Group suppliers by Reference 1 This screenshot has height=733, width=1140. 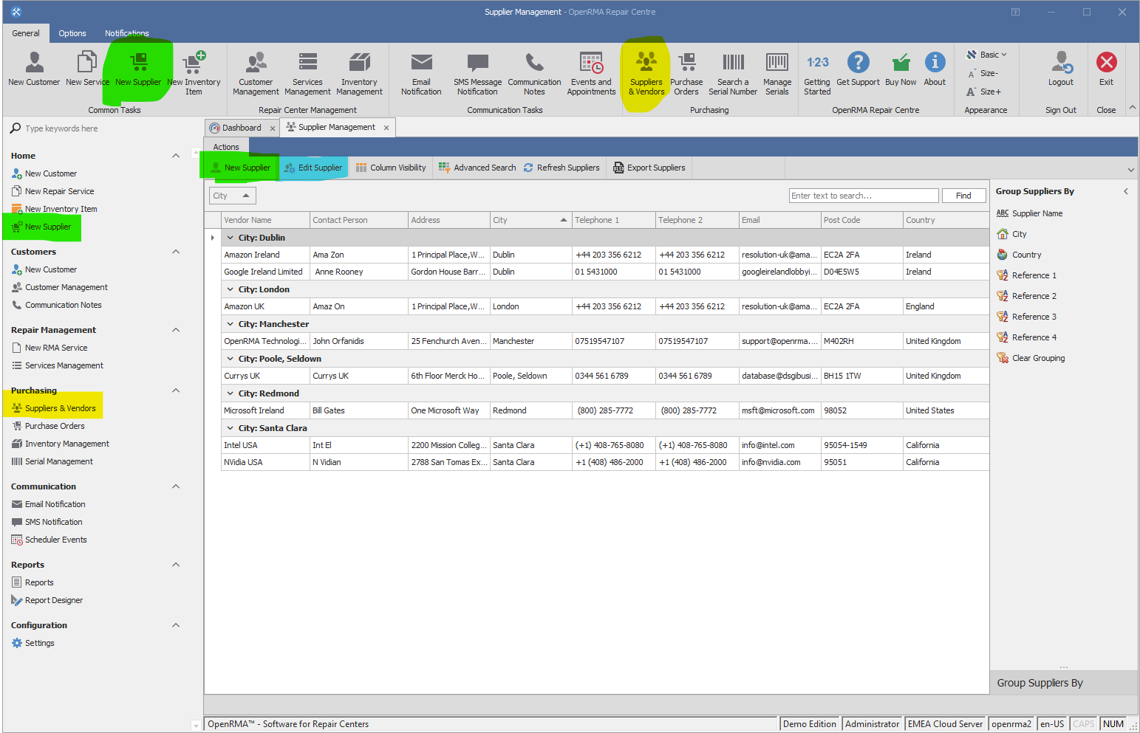click(x=1026, y=275)
